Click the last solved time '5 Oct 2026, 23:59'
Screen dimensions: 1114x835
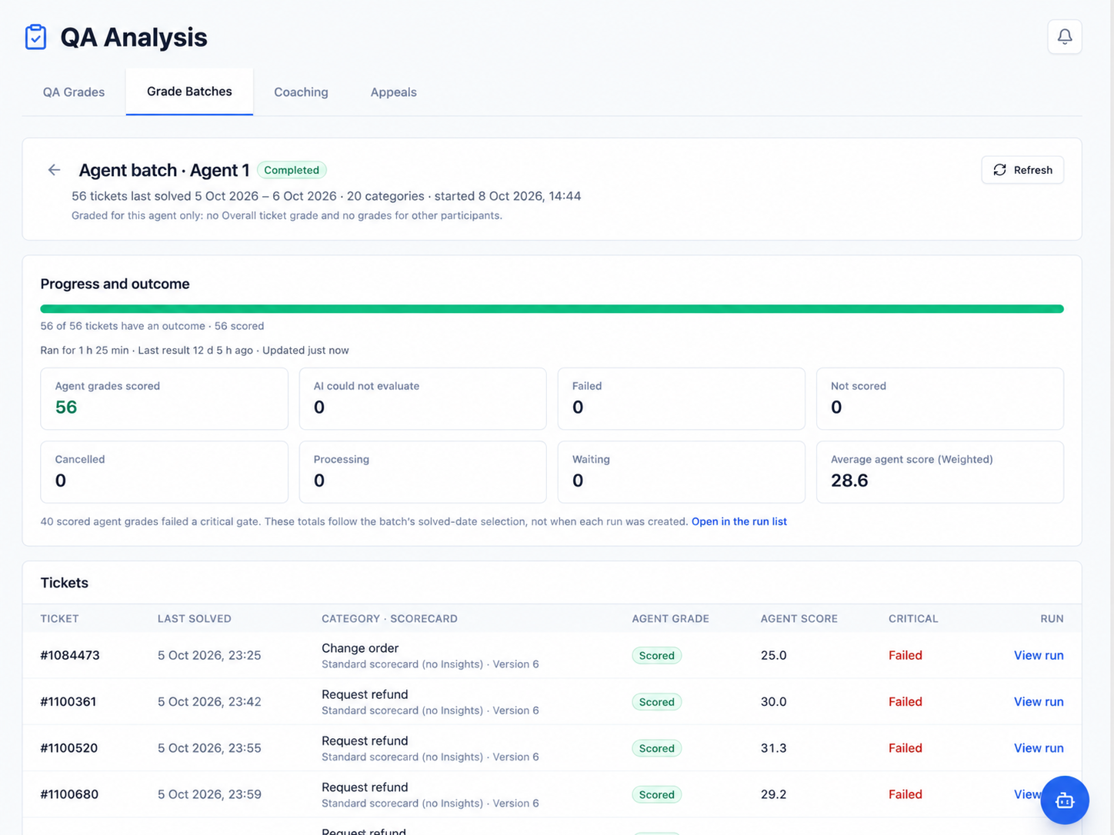tap(209, 794)
